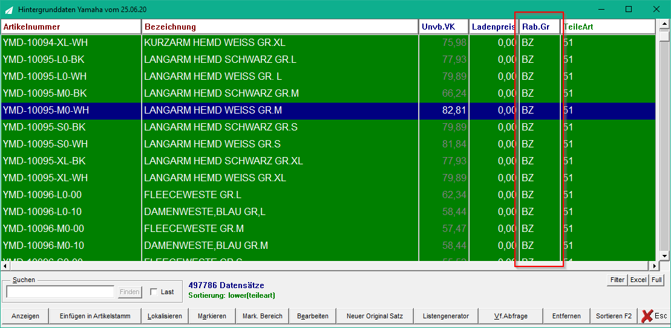Viewport: 671px width, 328px height.
Task: Export the list with the Excel button
Action: point(638,280)
